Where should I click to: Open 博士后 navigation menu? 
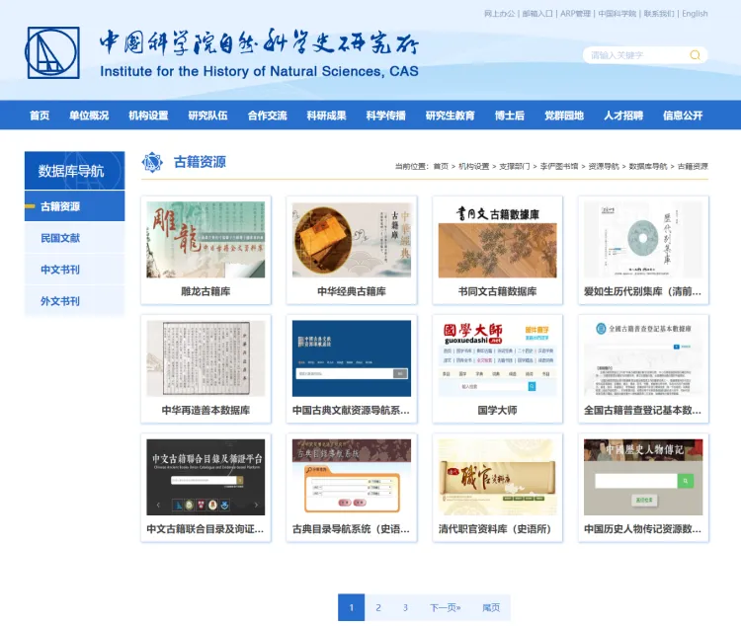click(510, 116)
